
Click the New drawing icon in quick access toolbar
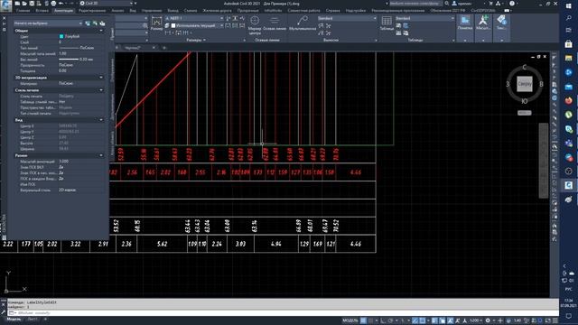point(17,4)
